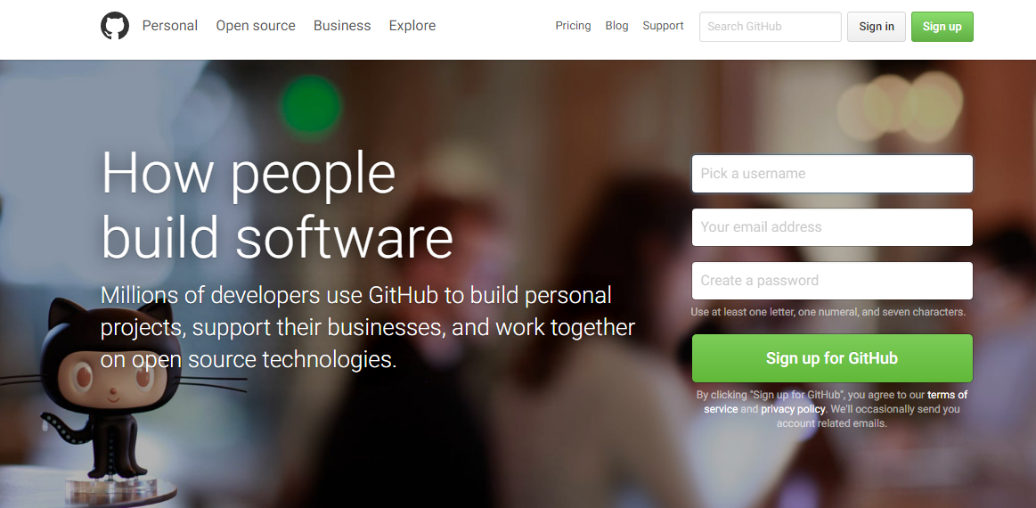Open the Support link in header
This screenshot has height=508, width=1036.
tap(663, 26)
